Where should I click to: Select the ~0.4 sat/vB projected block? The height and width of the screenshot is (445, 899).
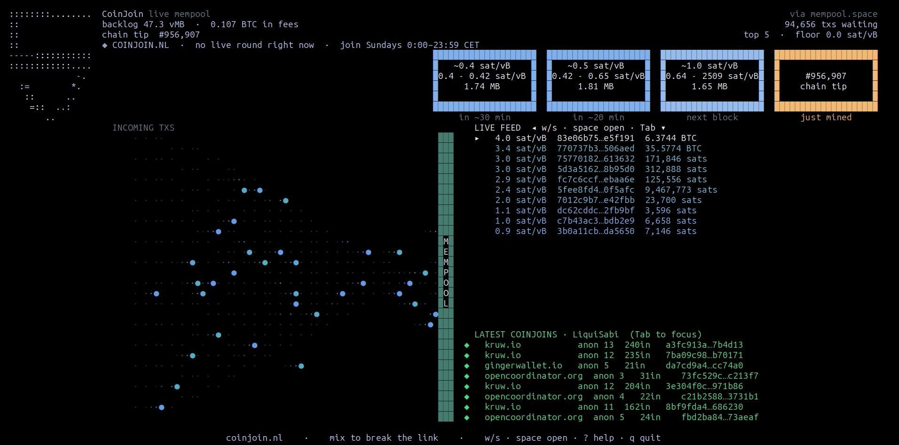coord(485,81)
